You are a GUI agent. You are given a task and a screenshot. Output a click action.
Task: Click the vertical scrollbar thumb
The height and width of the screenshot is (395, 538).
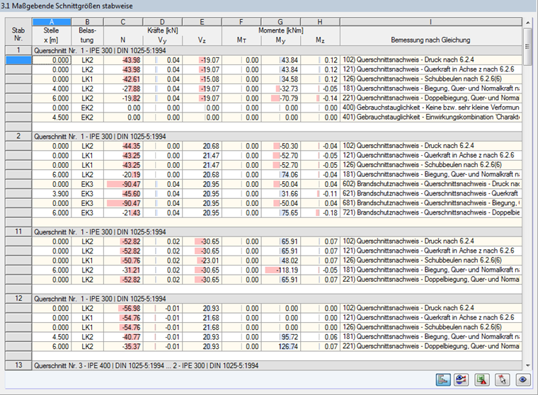click(527, 46)
